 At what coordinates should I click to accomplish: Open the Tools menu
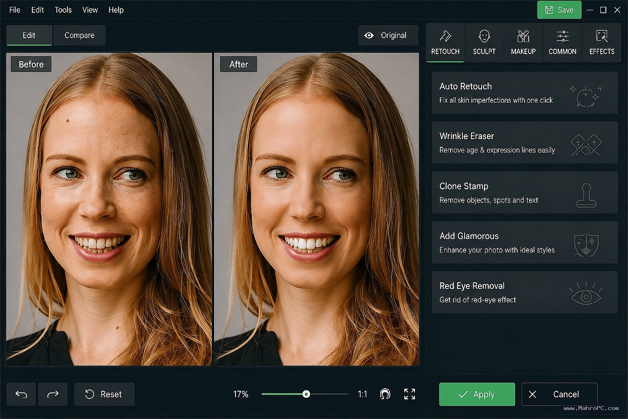click(x=63, y=10)
